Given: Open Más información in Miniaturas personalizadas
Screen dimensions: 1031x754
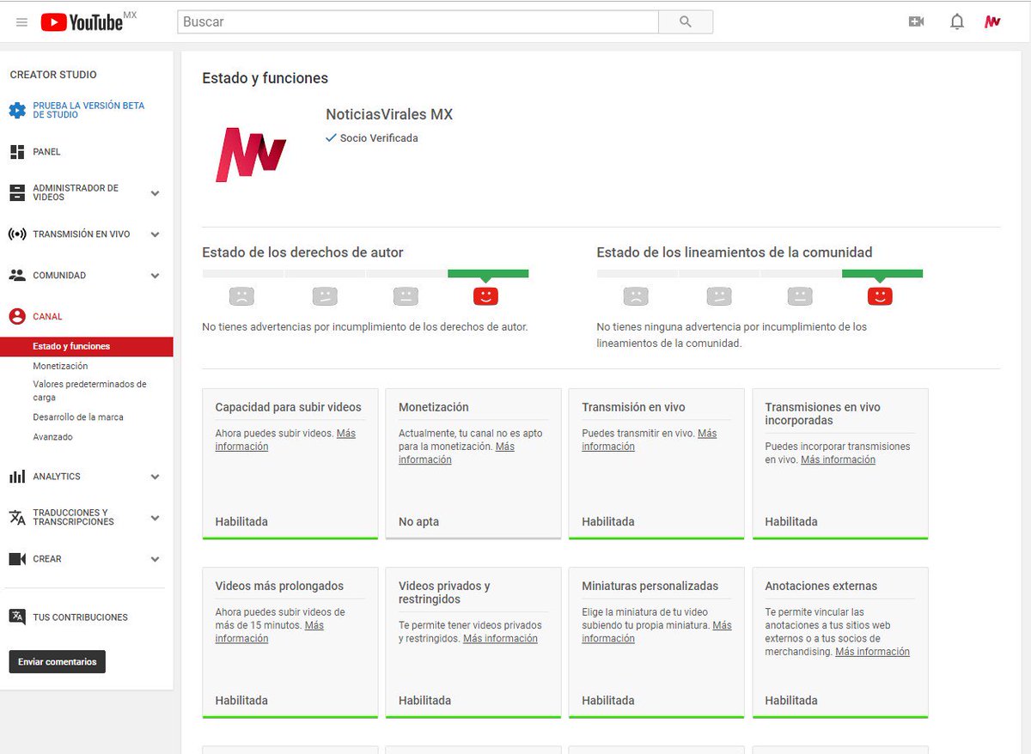Looking at the screenshot, I should 656,631.
